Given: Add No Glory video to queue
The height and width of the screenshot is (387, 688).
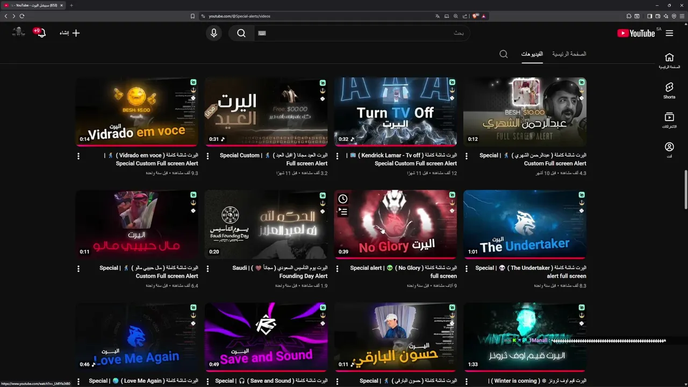Looking at the screenshot, I should (343, 212).
